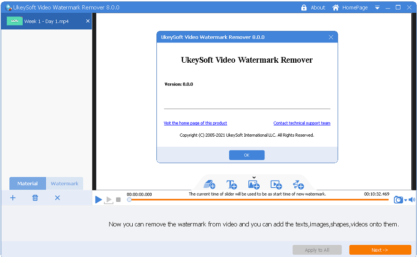Click the About dialog heading 'UkeySoft Video Watermark Remover'

[x=247, y=60]
